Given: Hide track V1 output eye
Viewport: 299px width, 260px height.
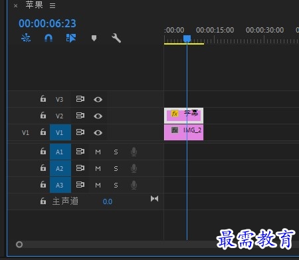Looking at the screenshot, I should pos(98,133).
